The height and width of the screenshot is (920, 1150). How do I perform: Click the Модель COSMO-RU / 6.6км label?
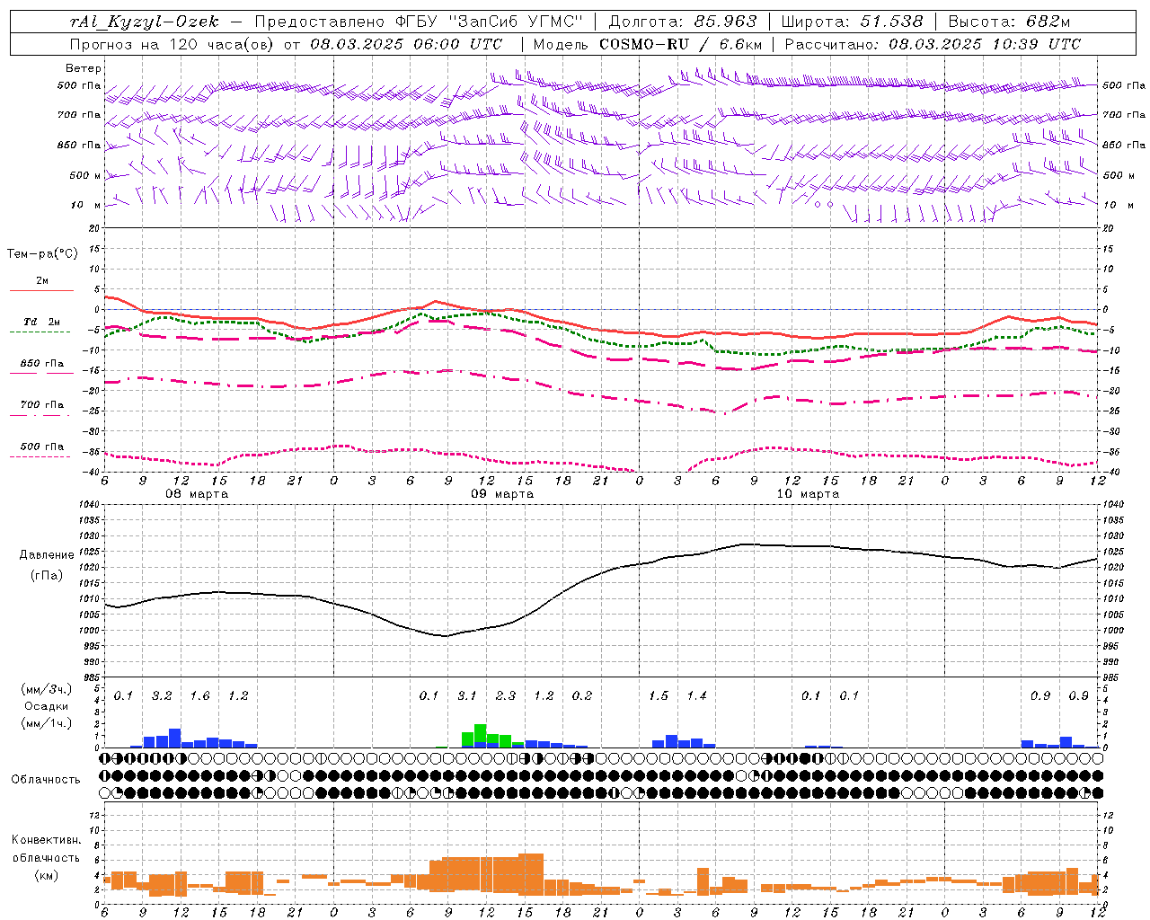point(647,44)
